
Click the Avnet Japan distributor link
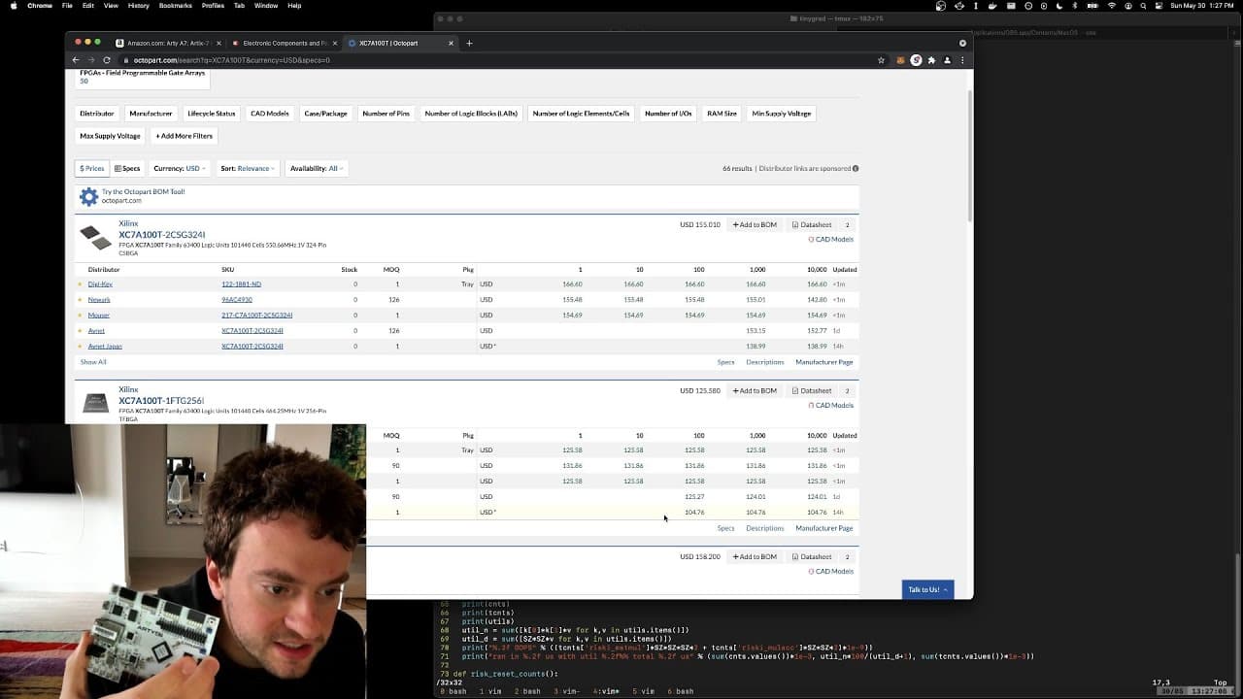tap(105, 347)
